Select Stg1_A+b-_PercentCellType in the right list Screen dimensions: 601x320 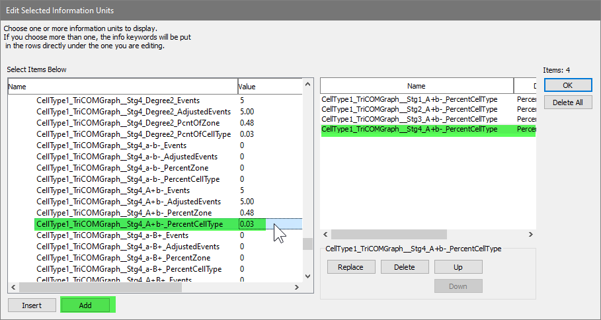pyautogui.click(x=409, y=99)
